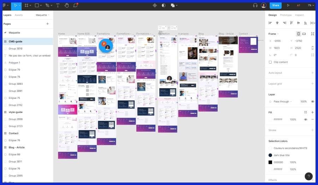Click the resize to fit icon
Viewport: 318px width, 185px height.
(x=312, y=34)
